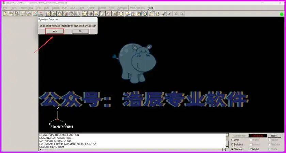Click the Current Part button

click(239, 136)
